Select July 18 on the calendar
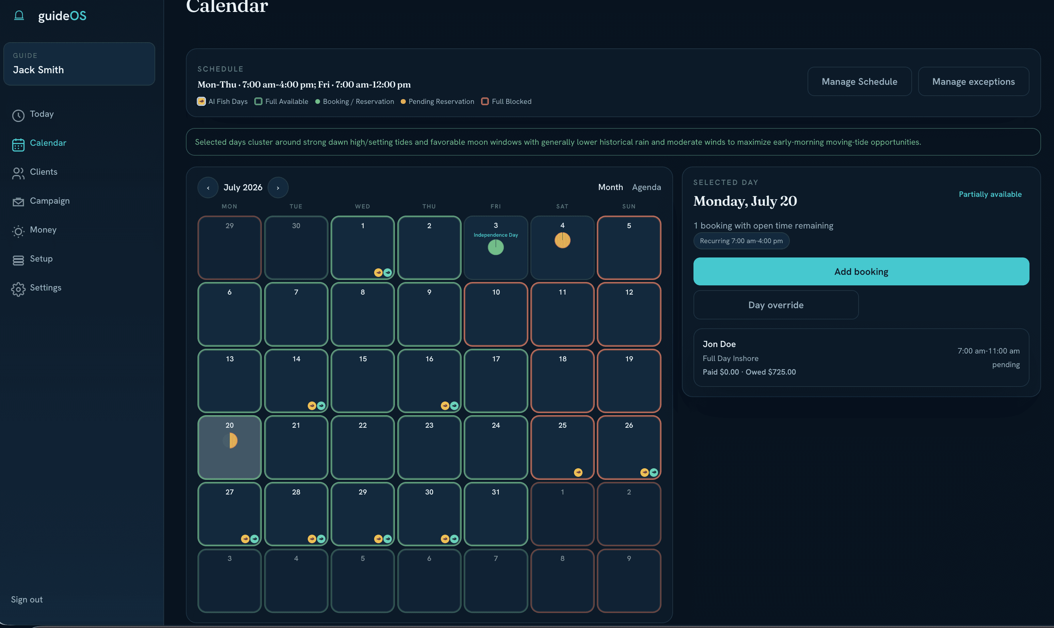Screen dimensions: 1054x628 pos(562,381)
